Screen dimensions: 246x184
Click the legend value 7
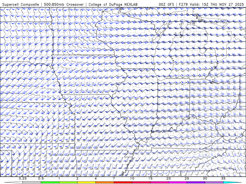[114, 178]
